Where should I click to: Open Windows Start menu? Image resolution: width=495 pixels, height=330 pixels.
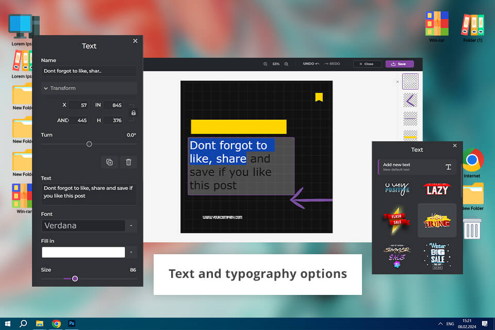pos(8,324)
